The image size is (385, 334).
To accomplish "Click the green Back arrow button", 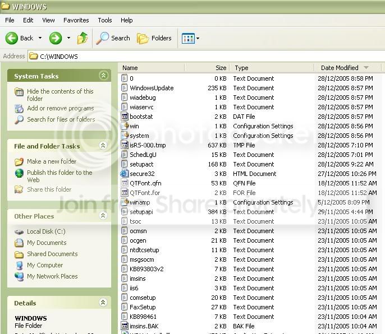I will pyautogui.click(x=12, y=38).
